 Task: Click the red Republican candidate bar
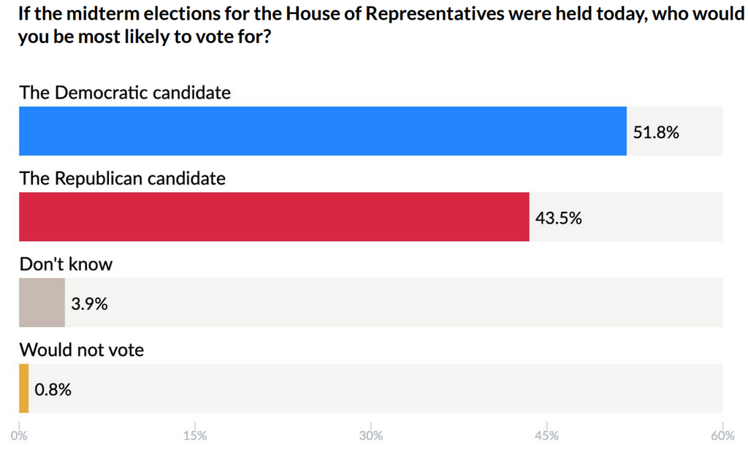pyautogui.click(x=274, y=217)
